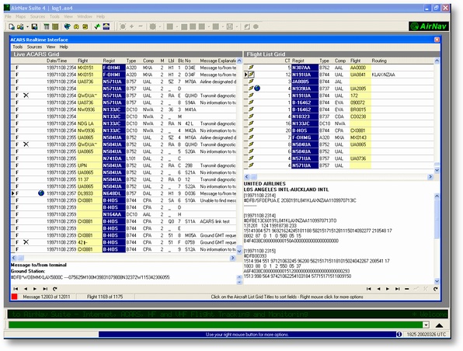Click the Save toolbar icon
Screen dimensions: 463x351
pos(34,27)
